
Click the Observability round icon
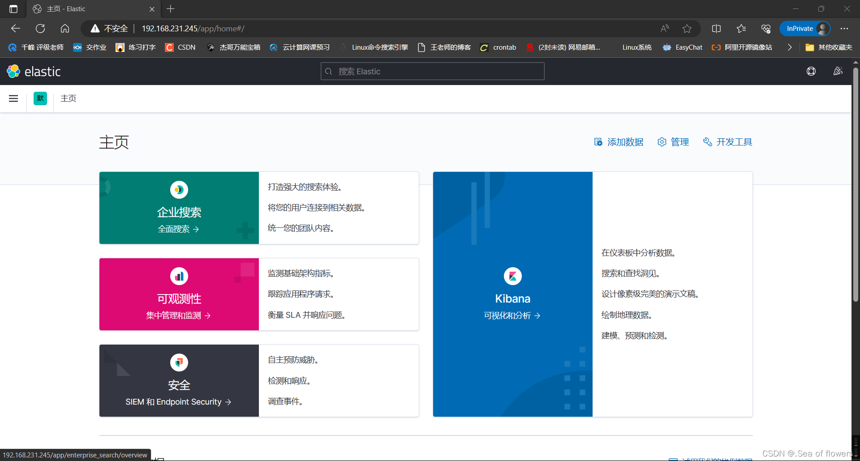(x=179, y=276)
